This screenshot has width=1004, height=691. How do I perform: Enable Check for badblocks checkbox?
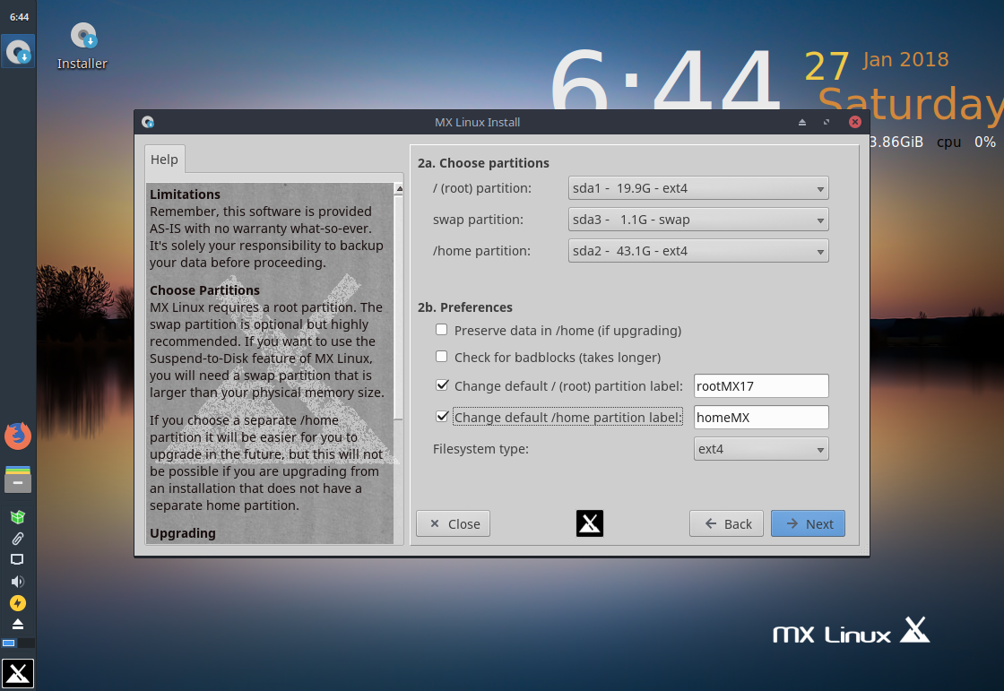pos(442,357)
